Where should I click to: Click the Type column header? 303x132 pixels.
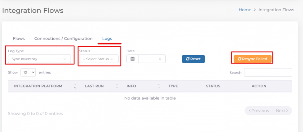tap(173, 86)
